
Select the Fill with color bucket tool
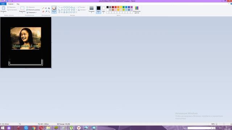46,8
